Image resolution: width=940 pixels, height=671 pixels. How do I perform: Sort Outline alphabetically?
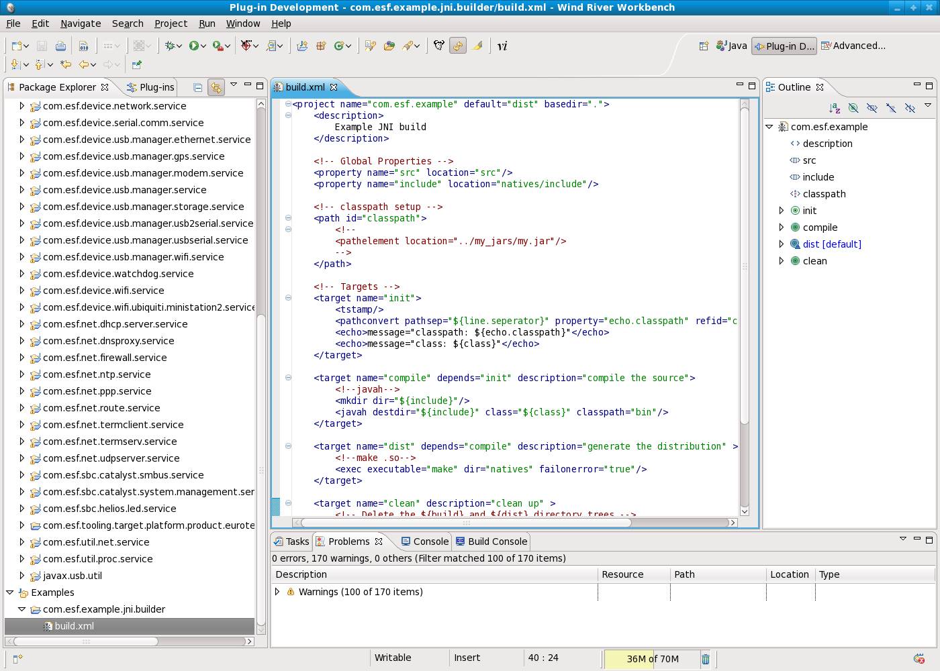point(835,107)
